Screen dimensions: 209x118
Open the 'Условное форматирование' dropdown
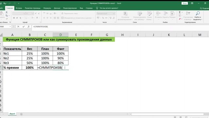tap(125, 16)
